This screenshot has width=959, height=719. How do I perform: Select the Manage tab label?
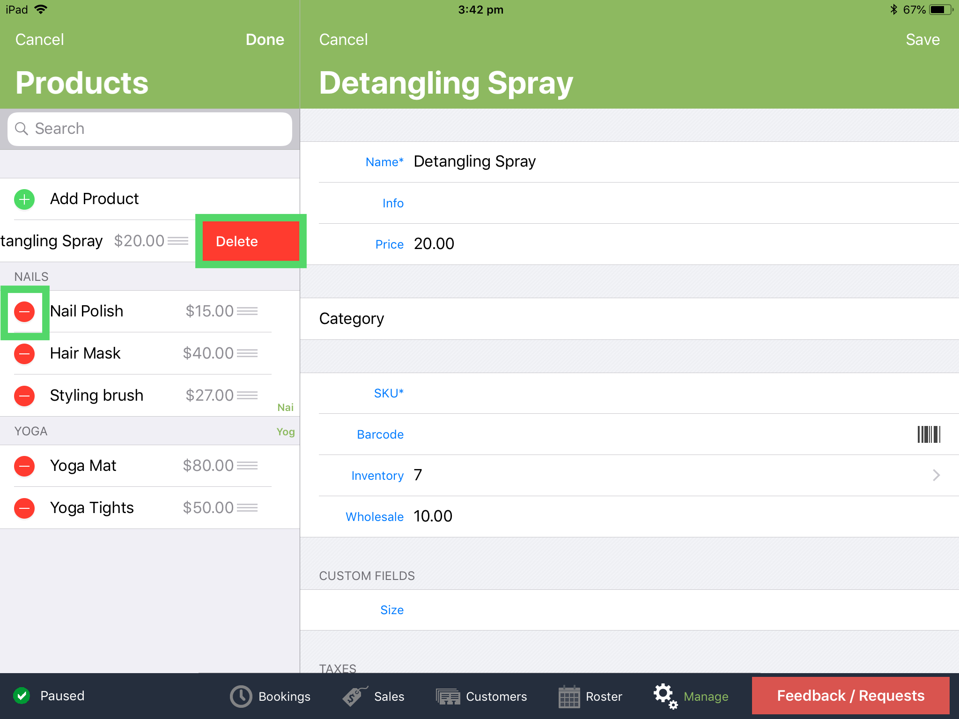click(x=706, y=697)
